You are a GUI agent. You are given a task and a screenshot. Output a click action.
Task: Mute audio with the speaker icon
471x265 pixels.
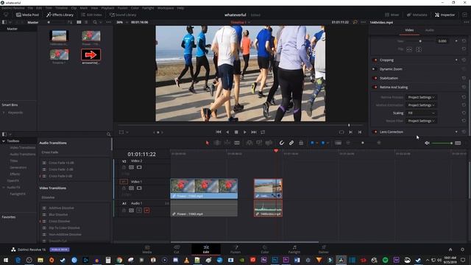427,143
